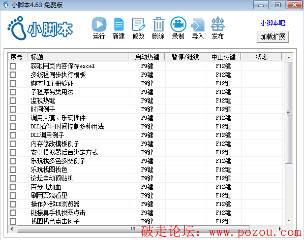Click the 小脚本 footprint logo

(x=40, y=28)
